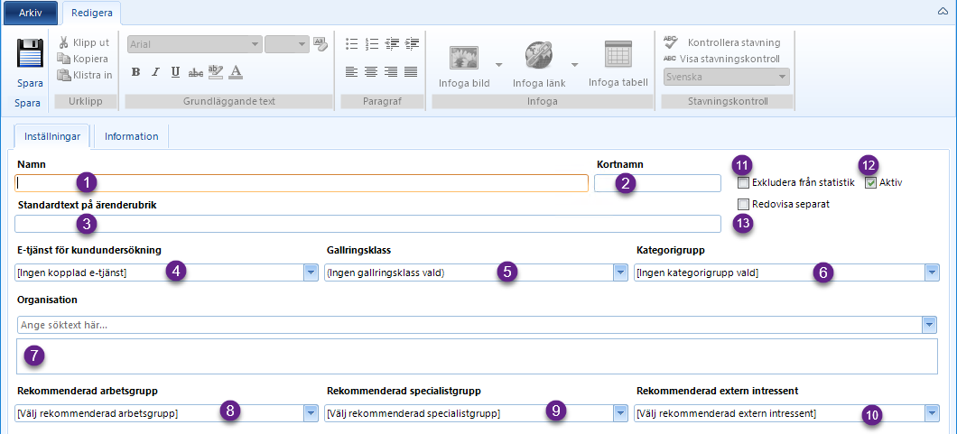Click the Spara floppy disk icon

30,53
